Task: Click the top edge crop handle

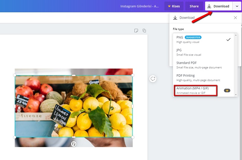Action: point(74,75)
